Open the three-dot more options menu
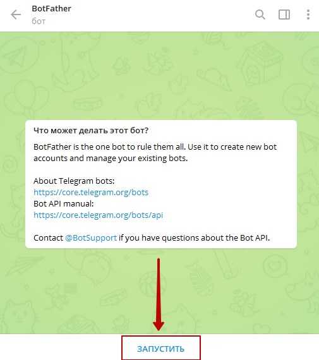Image resolution: width=319 pixels, height=360 pixels. pyautogui.click(x=308, y=15)
